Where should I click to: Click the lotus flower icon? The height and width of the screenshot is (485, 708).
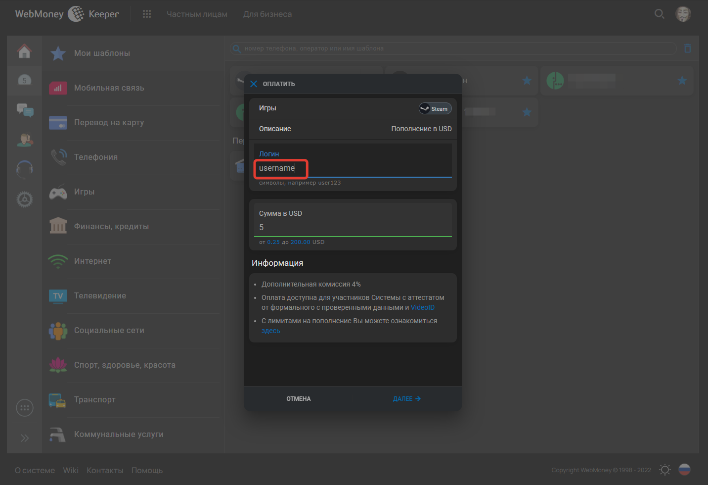pos(58,365)
